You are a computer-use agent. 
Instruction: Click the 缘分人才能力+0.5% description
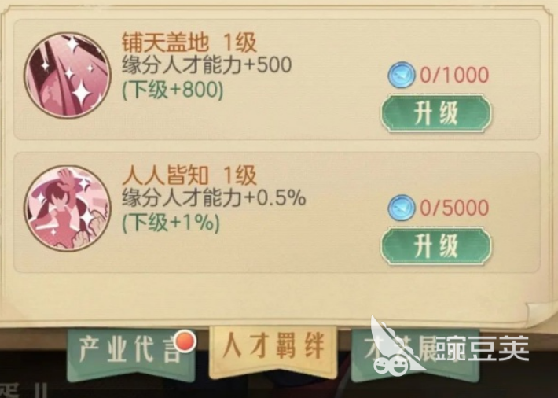[x=214, y=197]
